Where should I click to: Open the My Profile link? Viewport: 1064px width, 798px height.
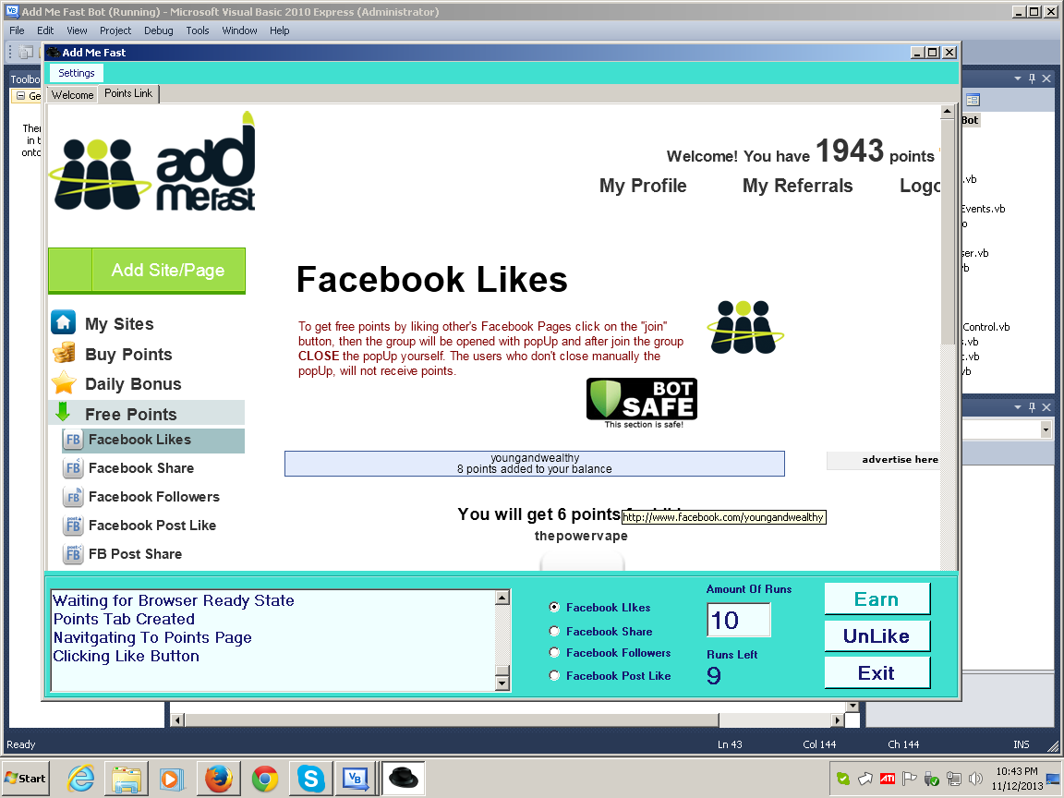pyautogui.click(x=643, y=186)
